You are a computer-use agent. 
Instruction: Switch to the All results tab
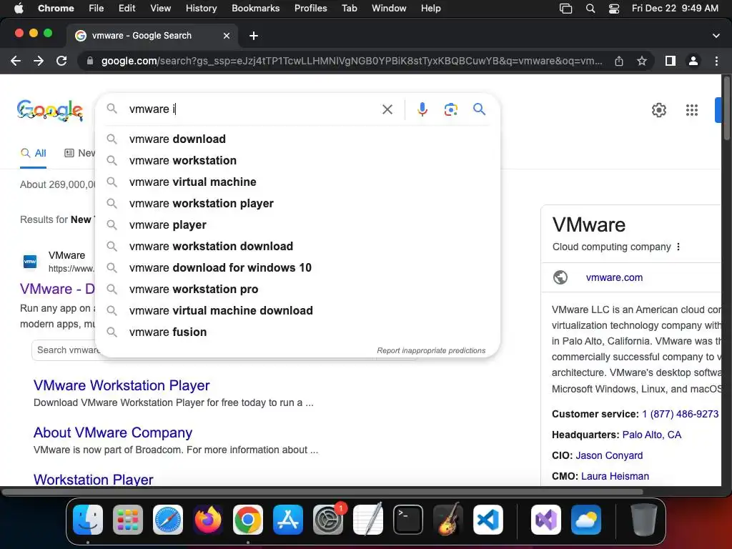[34, 153]
